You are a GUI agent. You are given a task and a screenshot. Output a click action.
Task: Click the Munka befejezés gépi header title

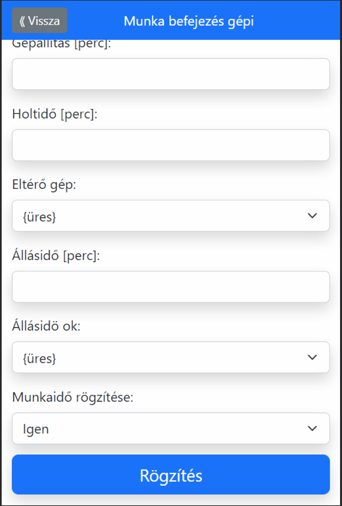pyautogui.click(x=189, y=21)
